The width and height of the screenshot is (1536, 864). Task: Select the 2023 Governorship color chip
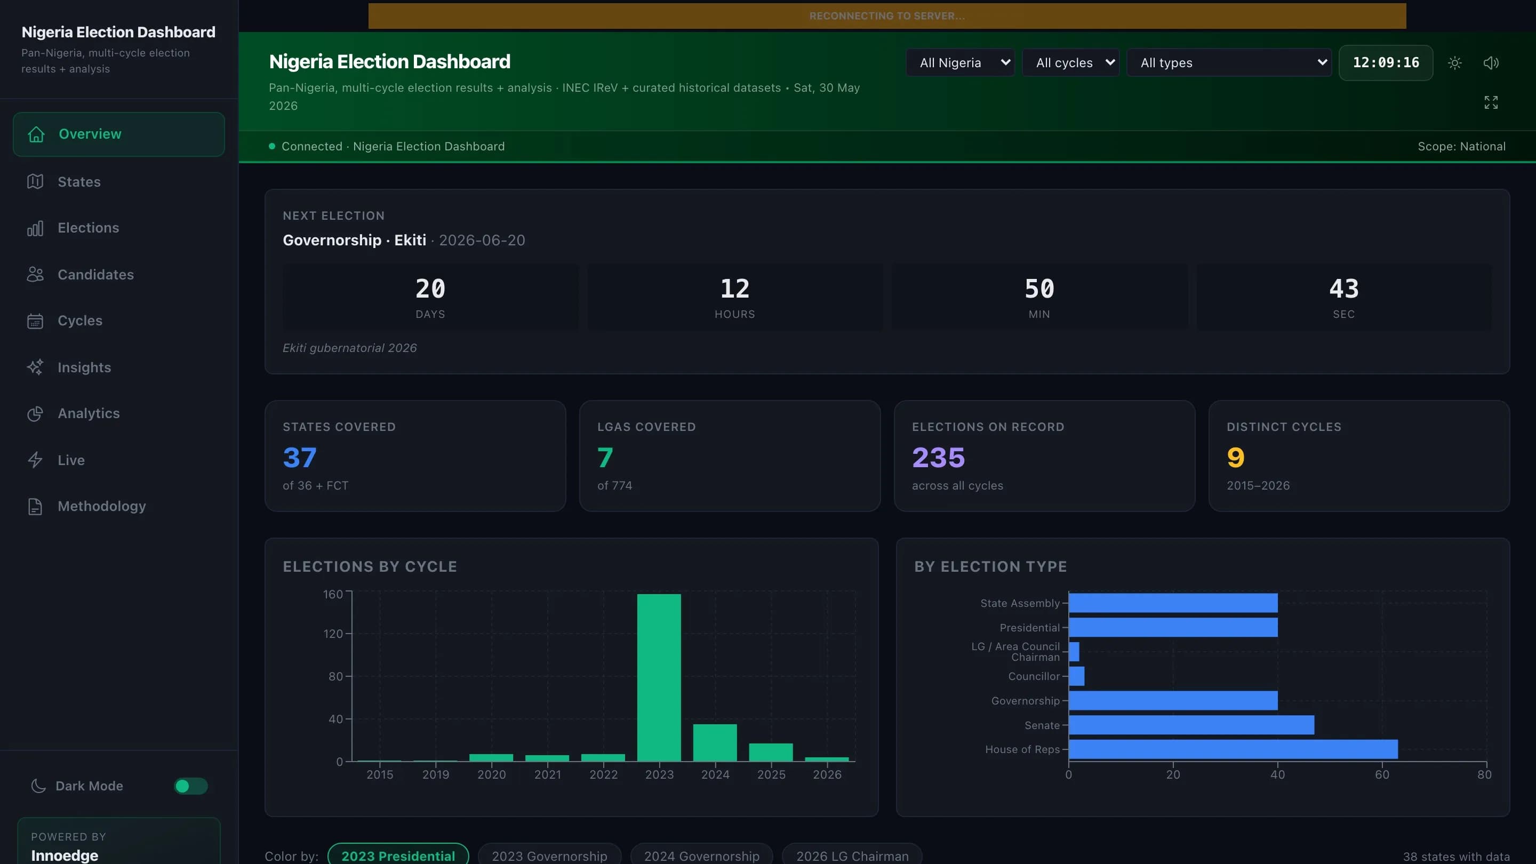549,855
